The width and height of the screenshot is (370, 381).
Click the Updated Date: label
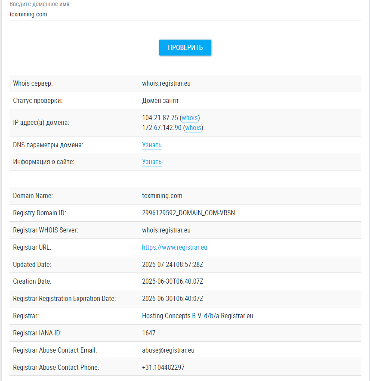(x=32, y=265)
